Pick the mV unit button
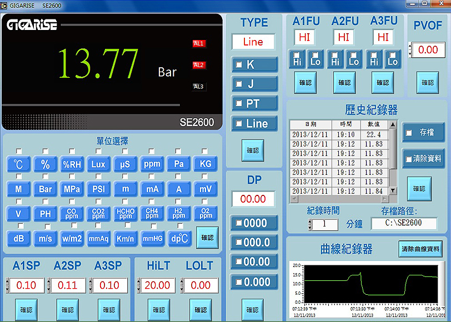451x322 pixels. (206, 189)
